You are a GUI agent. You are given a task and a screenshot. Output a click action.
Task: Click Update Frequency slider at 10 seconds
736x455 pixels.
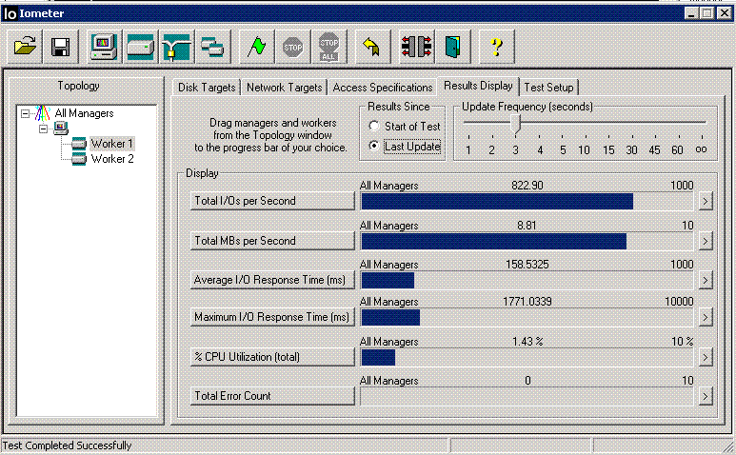tap(586, 122)
